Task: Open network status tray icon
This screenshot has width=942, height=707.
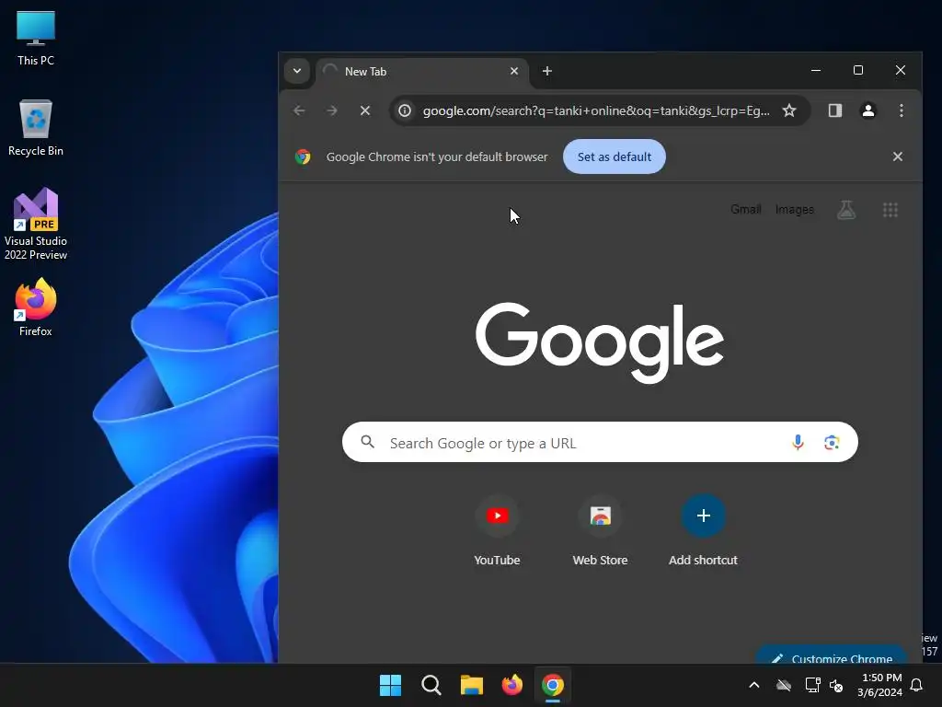Action: (x=812, y=685)
